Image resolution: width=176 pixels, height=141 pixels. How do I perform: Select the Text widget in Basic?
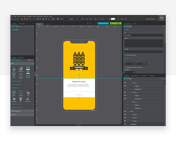pos(14,69)
